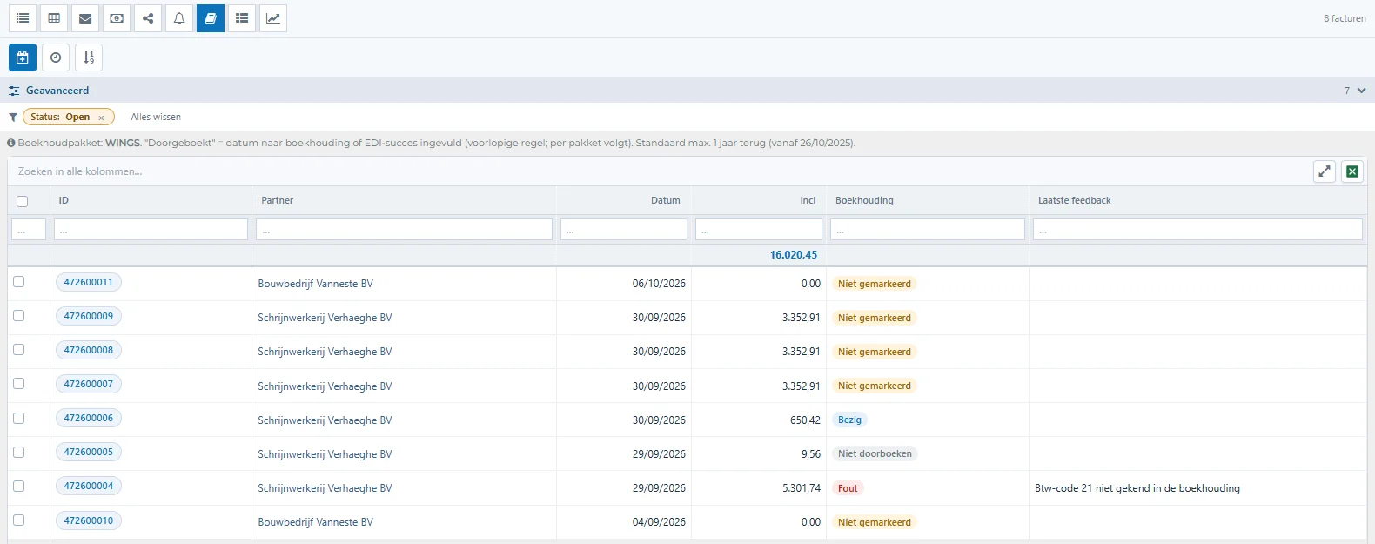Select the book accounting view icon
1375x544 pixels.
pyautogui.click(x=211, y=18)
